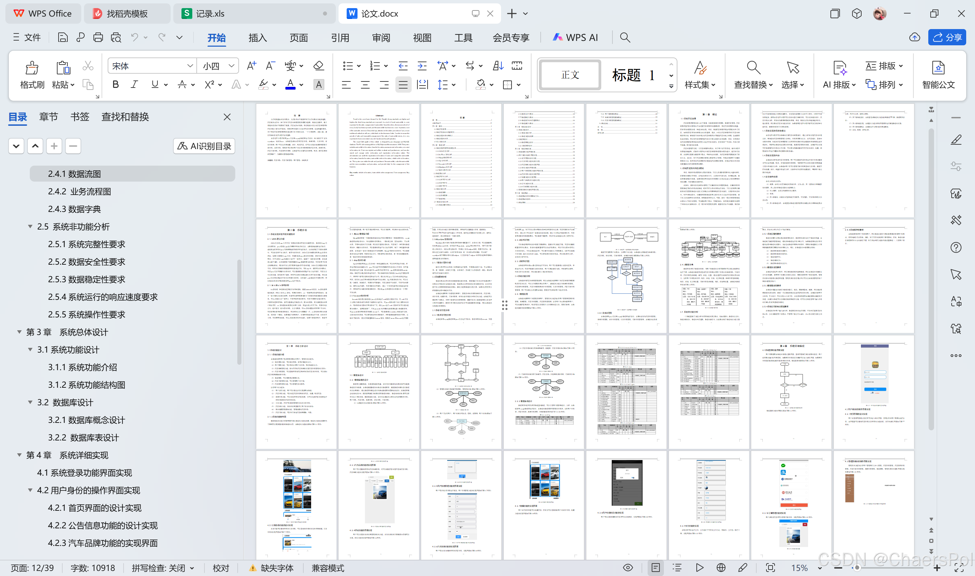The image size is (975, 576).
Task: Select Align Left paragraph alignment
Action: (x=346, y=84)
